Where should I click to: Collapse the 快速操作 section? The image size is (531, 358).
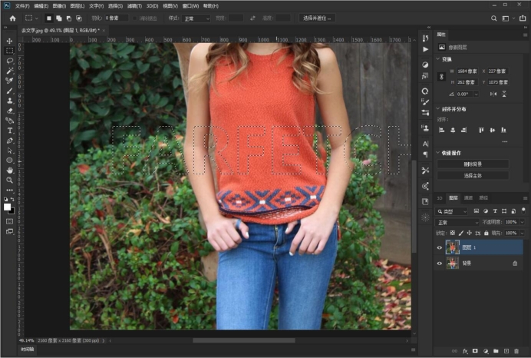coord(438,153)
